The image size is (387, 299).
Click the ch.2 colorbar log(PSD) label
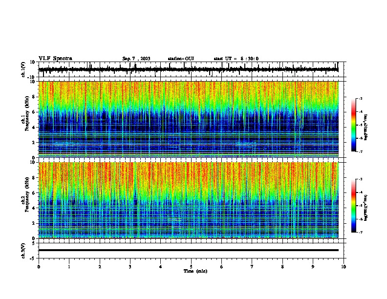click(365, 208)
